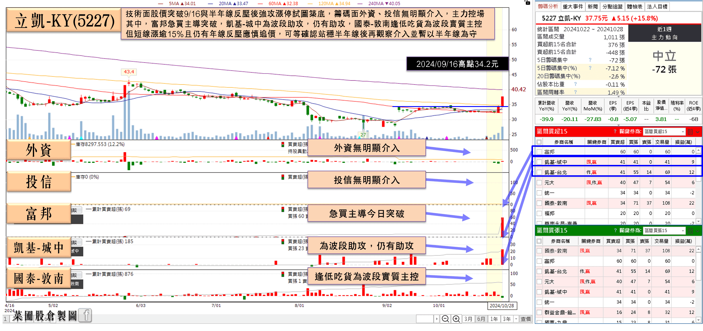703x331 pixels.
Task: Open 關鍵券商 dropdown showing 區間買張15
Action: tap(664, 230)
